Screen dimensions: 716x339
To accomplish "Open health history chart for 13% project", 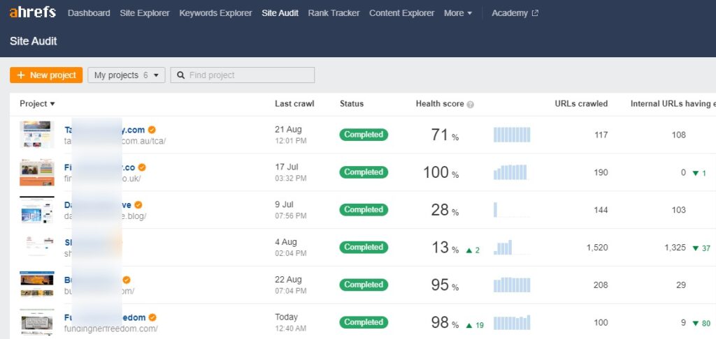I will coord(512,247).
